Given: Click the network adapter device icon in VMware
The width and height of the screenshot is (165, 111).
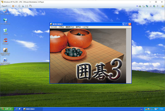Looking at the screenshot, I should tap(147, 6).
